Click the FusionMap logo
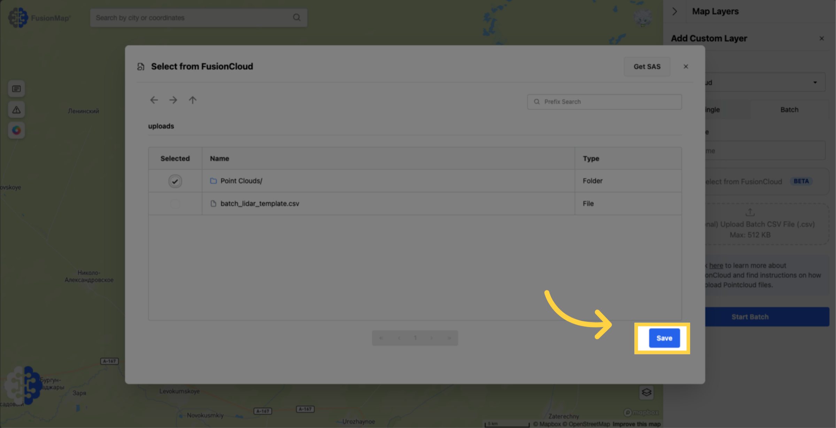The image size is (836, 428). (x=39, y=18)
